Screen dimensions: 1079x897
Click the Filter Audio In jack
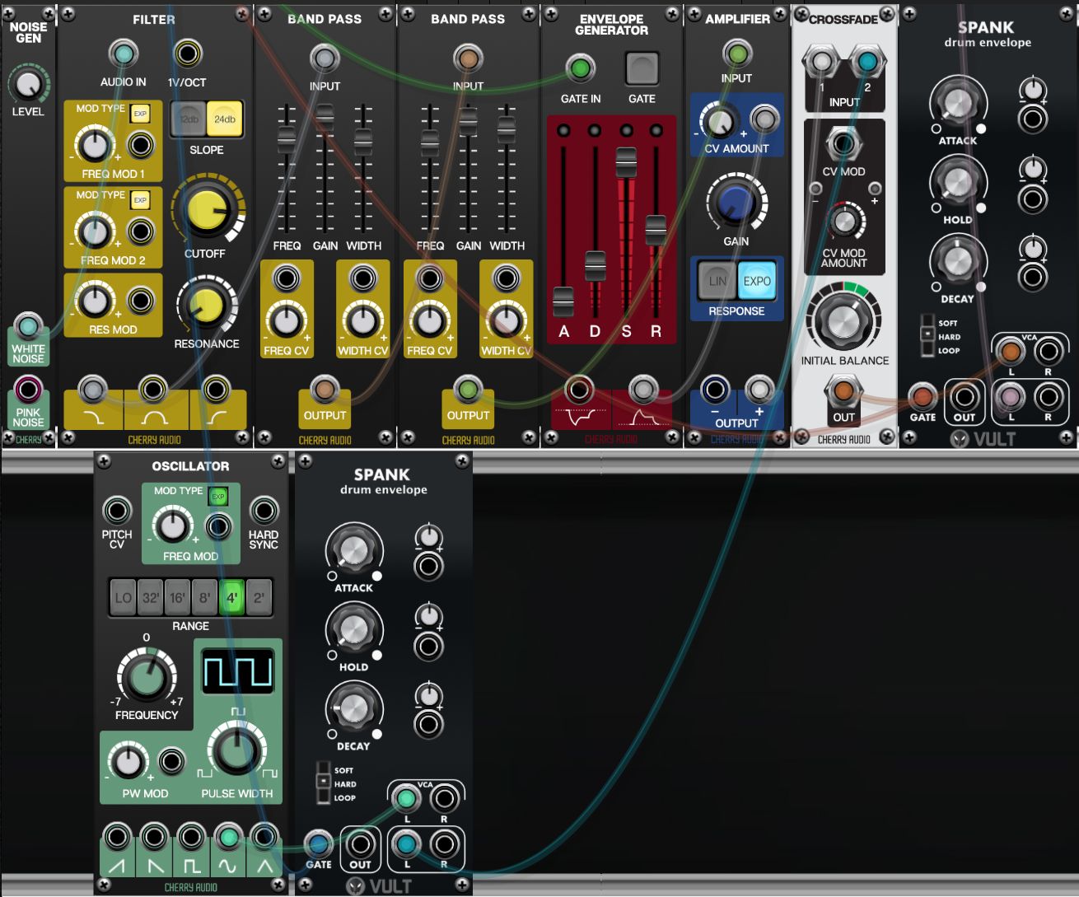point(123,54)
